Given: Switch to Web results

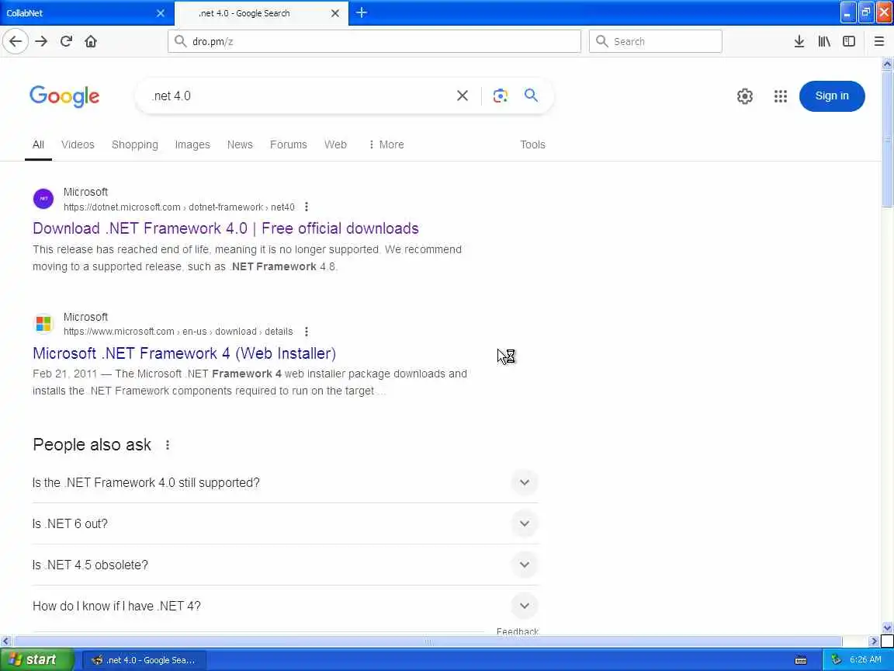Looking at the screenshot, I should click(x=335, y=145).
